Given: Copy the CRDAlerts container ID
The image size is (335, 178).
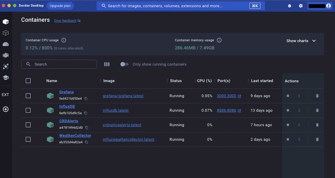Looking at the screenshot, I should [87, 128].
